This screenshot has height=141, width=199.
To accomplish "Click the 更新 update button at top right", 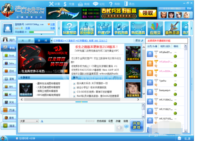I will (189, 9).
